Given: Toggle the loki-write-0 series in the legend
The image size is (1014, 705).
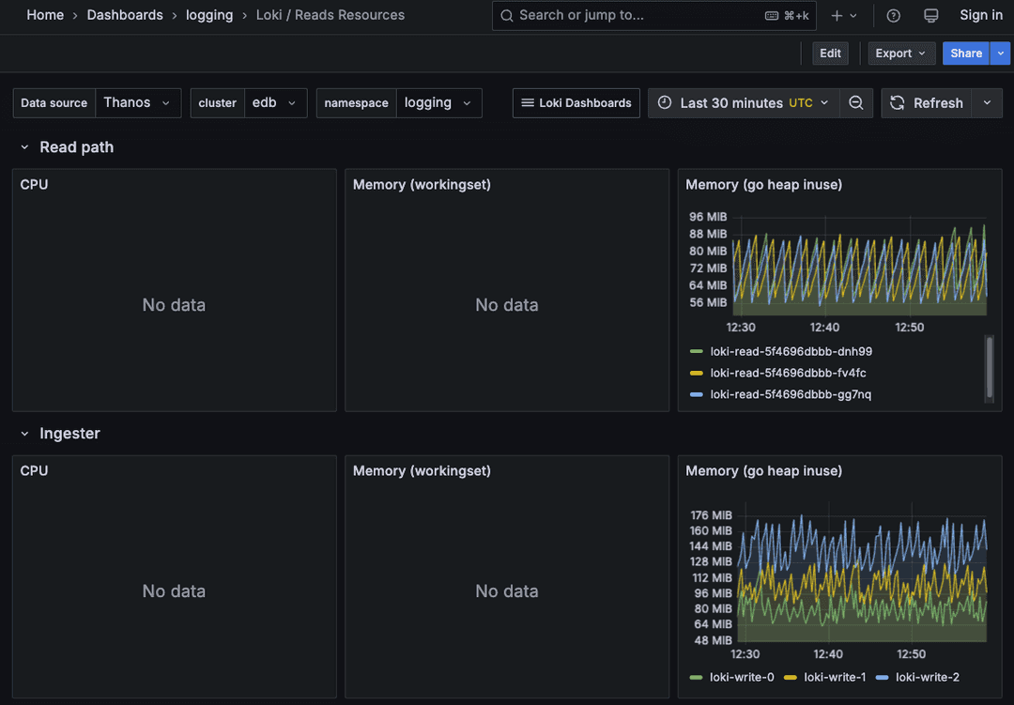Looking at the screenshot, I should [742, 677].
